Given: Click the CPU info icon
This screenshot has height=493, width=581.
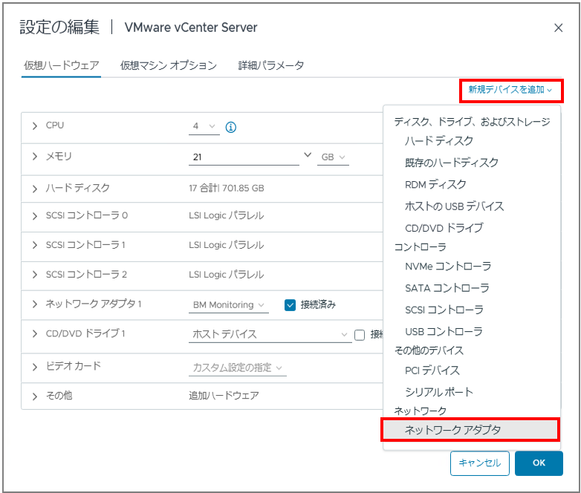Looking at the screenshot, I should pyautogui.click(x=231, y=127).
